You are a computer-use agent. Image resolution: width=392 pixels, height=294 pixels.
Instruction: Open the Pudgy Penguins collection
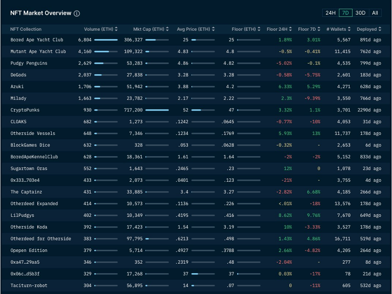[x=29, y=63]
